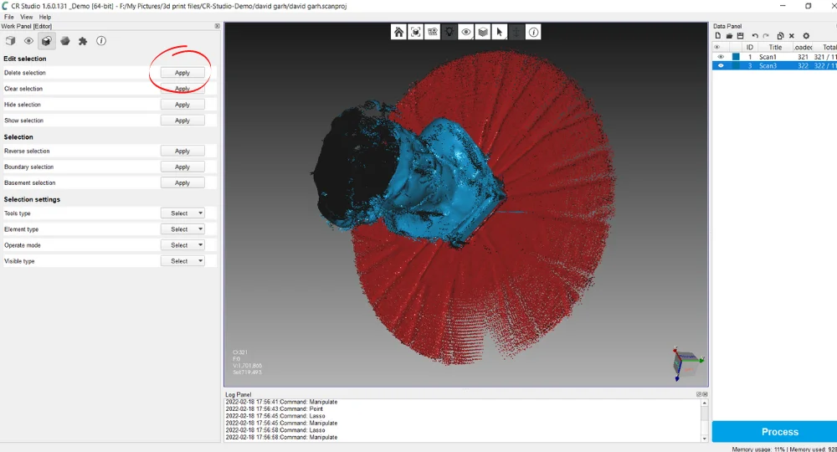Click the info icon in viewport toolbar
The image size is (837, 452).
click(x=533, y=32)
